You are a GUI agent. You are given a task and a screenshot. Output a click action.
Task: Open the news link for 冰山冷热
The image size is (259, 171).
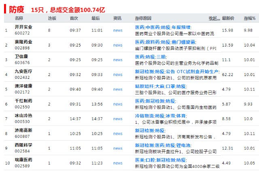coord(118,119)
